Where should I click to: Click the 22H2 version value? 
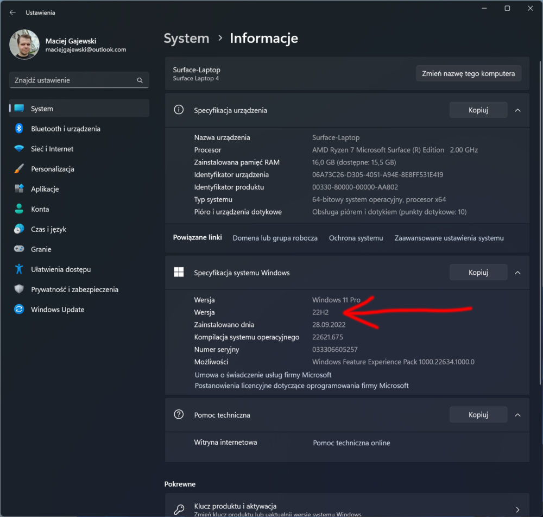tap(320, 312)
